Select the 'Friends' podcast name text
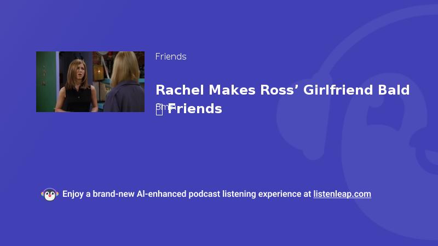438x246 pixels. (171, 57)
